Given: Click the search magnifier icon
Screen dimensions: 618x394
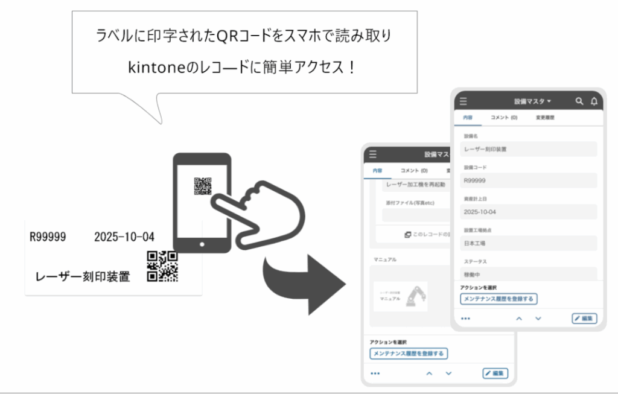Looking at the screenshot, I should [579, 101].
